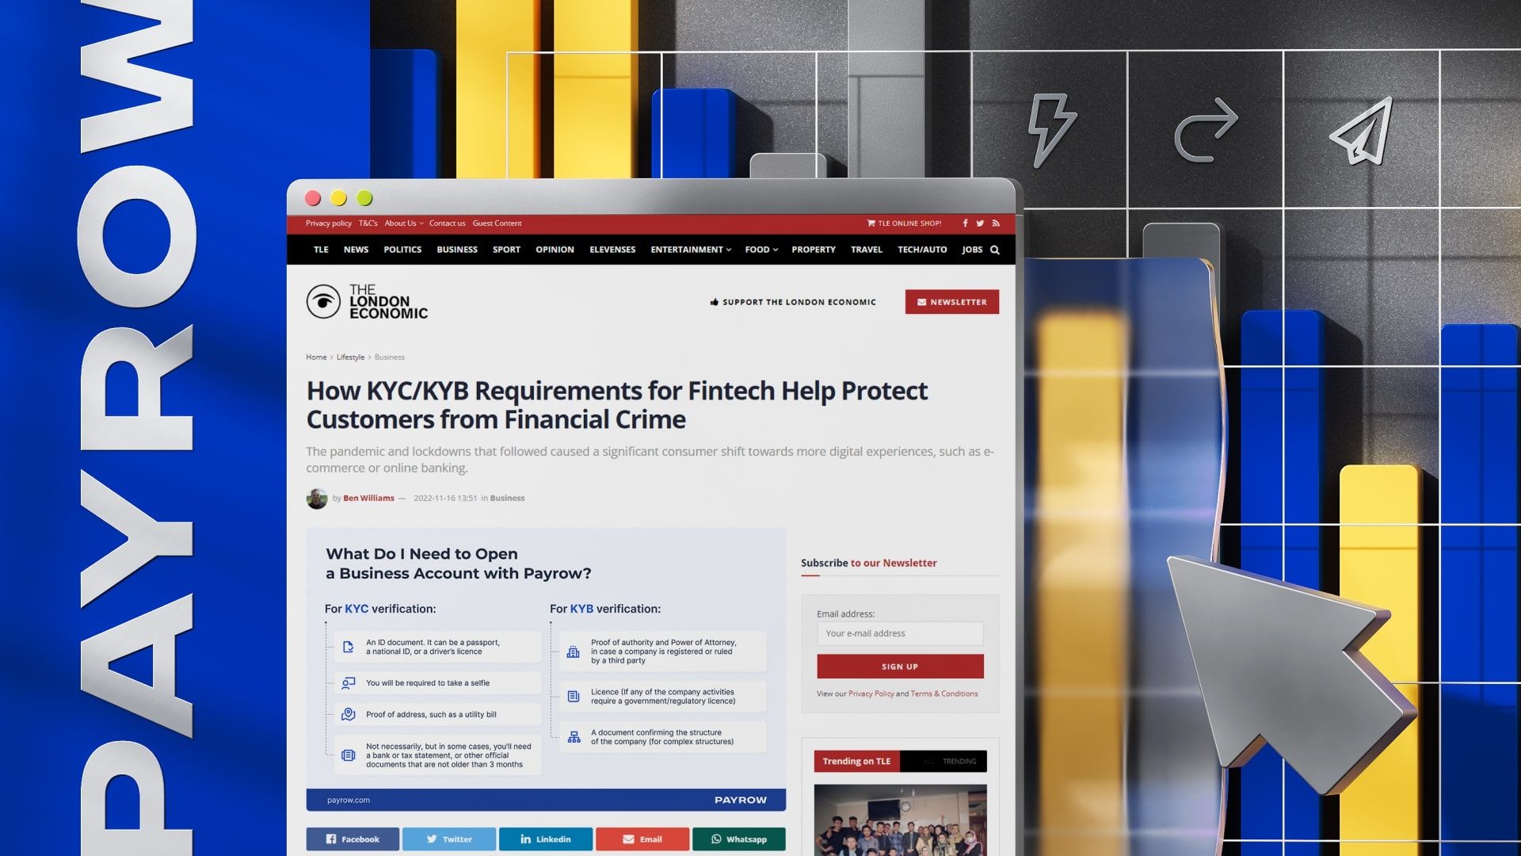Focus the Your e-mail address field
Viewport: 1521px width, 856px height.
pos(900,633)
